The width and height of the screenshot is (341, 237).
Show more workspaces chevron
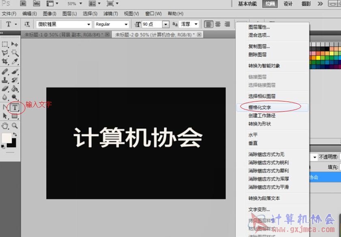320,4
